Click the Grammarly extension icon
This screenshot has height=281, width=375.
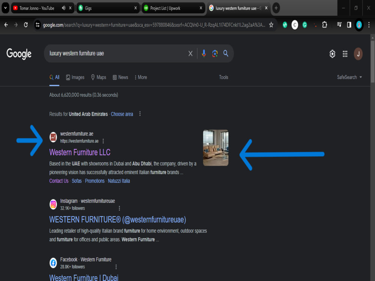click(304, 25)
